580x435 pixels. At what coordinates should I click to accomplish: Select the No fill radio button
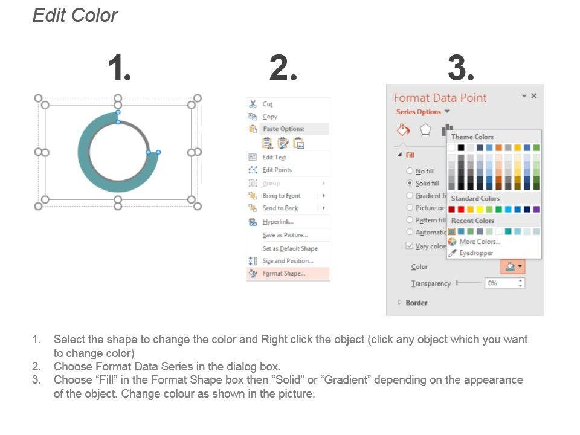click(x=410, y=171)
